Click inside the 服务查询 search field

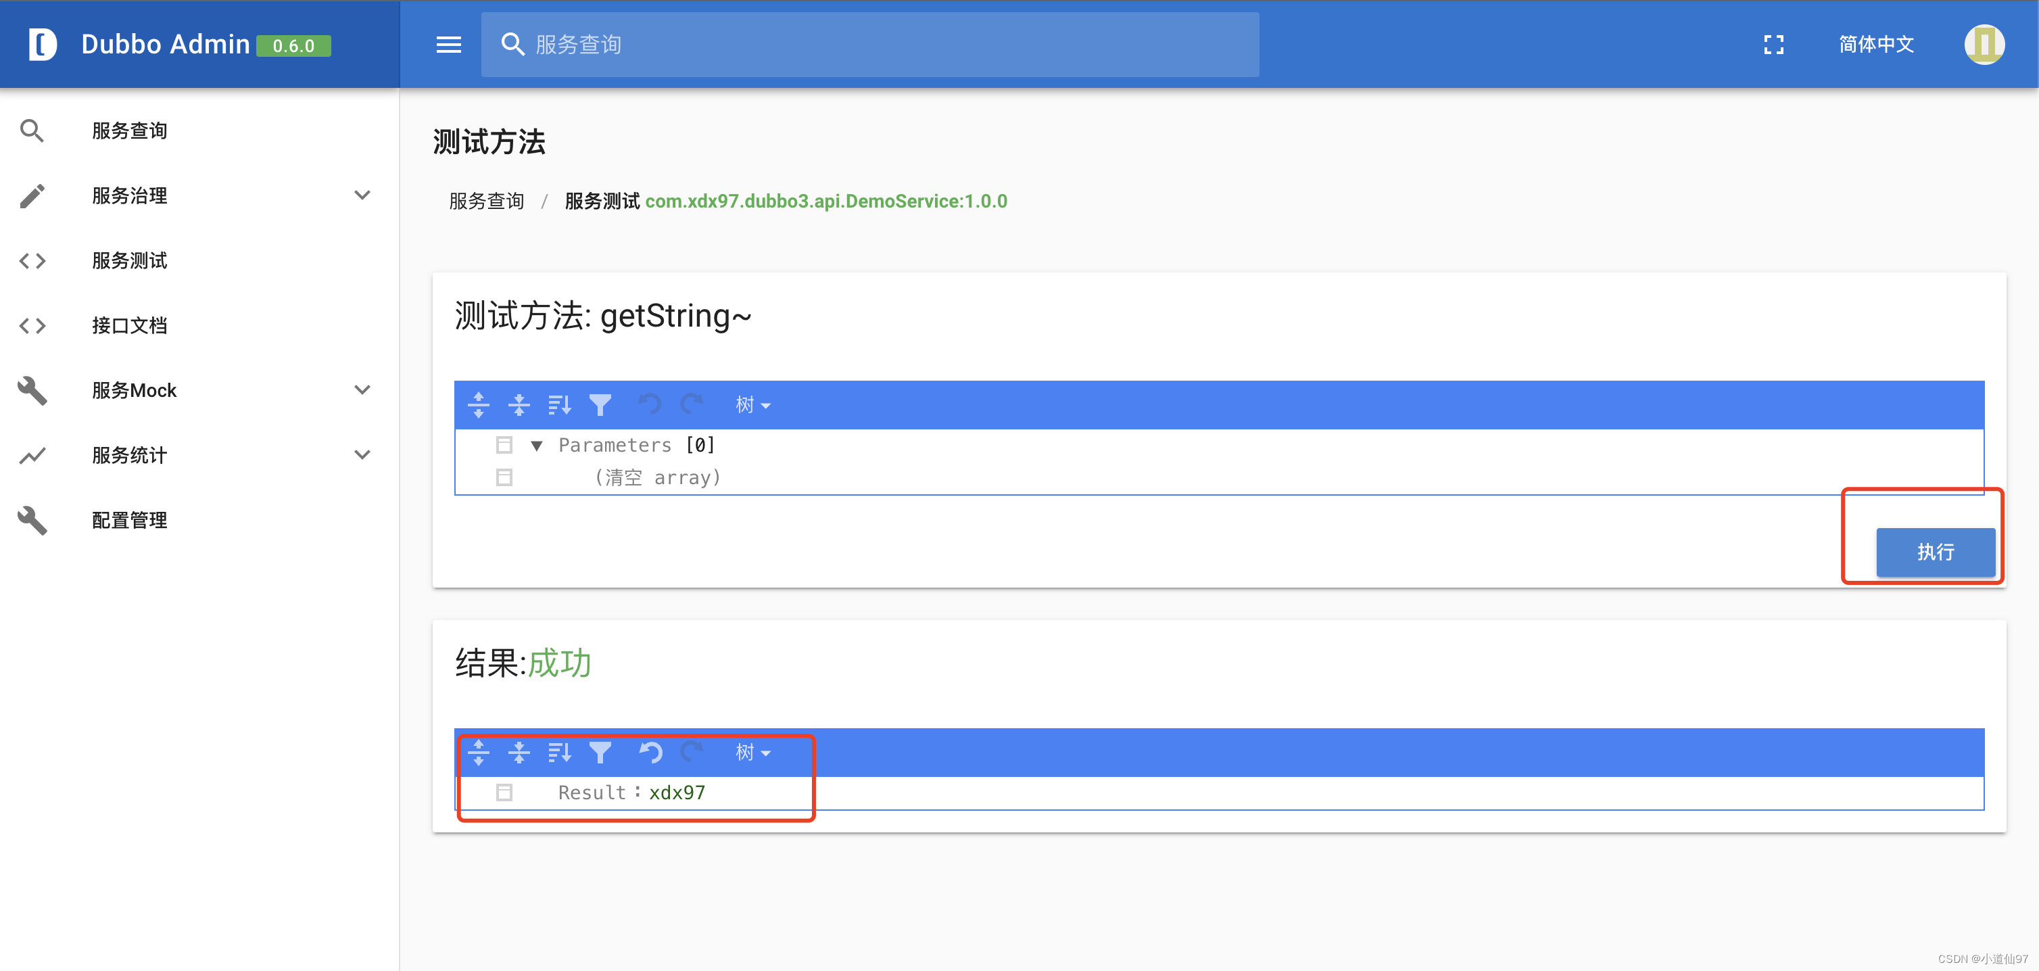[792, 45]
